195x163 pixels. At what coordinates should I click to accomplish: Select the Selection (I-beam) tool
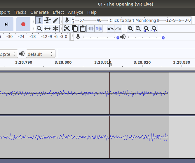click(39, 20)
